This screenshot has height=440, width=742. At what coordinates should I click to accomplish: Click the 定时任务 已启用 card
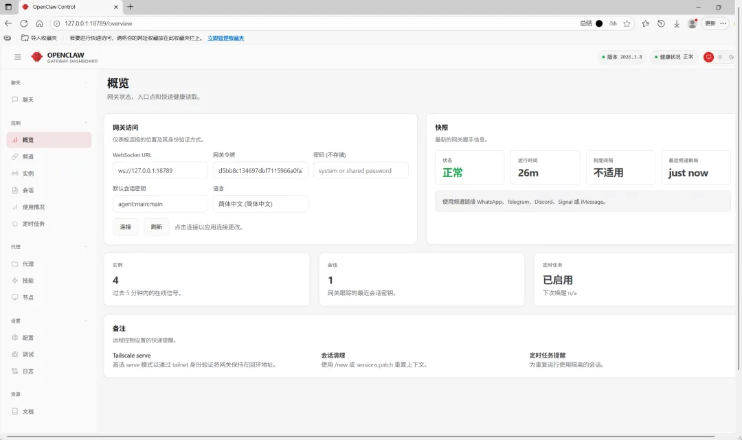[x=636, y=279]
